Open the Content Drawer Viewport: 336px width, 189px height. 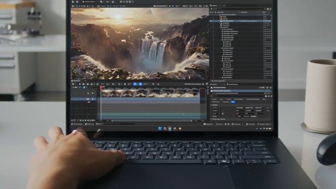click(x=77, y=124)
